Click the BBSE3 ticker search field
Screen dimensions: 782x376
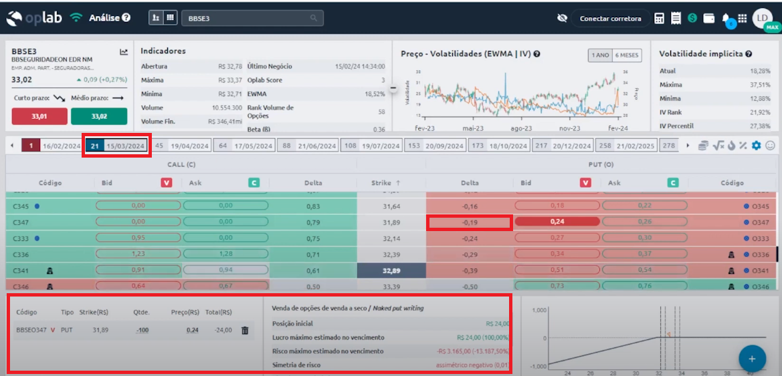tap(253, 18)
